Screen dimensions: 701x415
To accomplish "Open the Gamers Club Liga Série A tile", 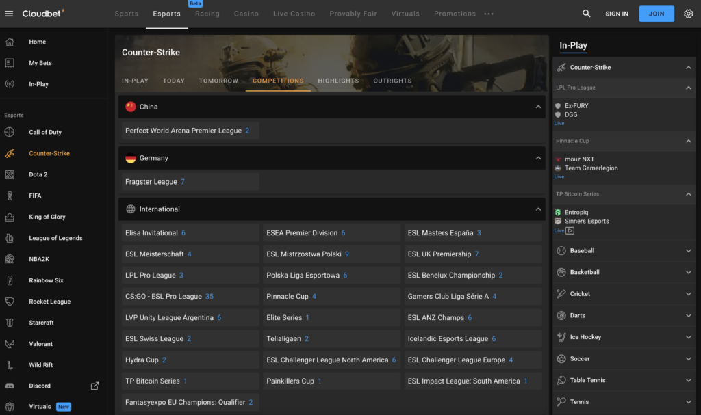I will pos(473,296).
